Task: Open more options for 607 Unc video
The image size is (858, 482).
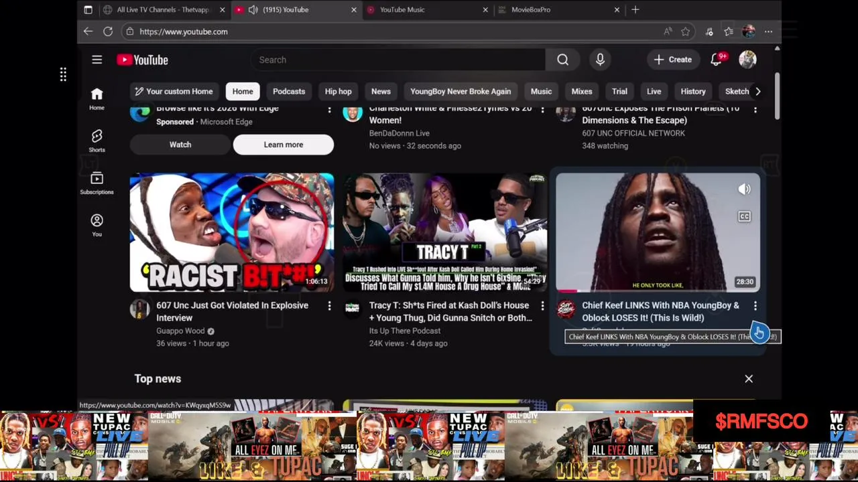Action: (x=329, y=306)
